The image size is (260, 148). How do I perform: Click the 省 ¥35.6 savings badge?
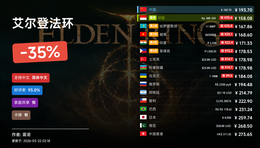pyautogui.click(x=226, y=17)
